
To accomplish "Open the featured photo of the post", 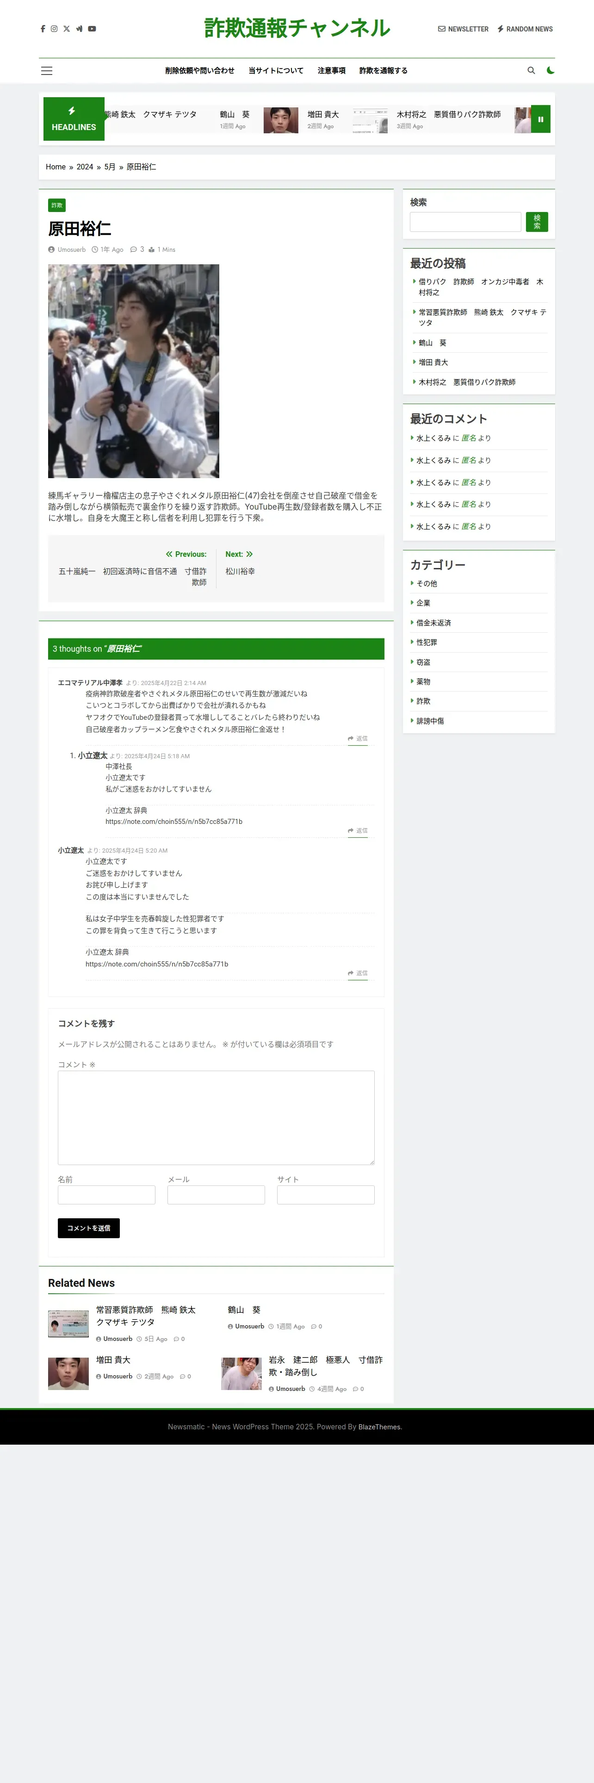I will click(133, 371).
